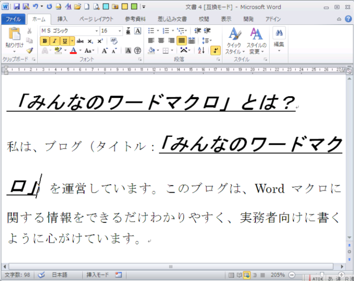Click the 205% zoom level indicator
Image resolution: width=354 pixels, height=281 pixels.
pyautogui.click(x=278, y=275)
